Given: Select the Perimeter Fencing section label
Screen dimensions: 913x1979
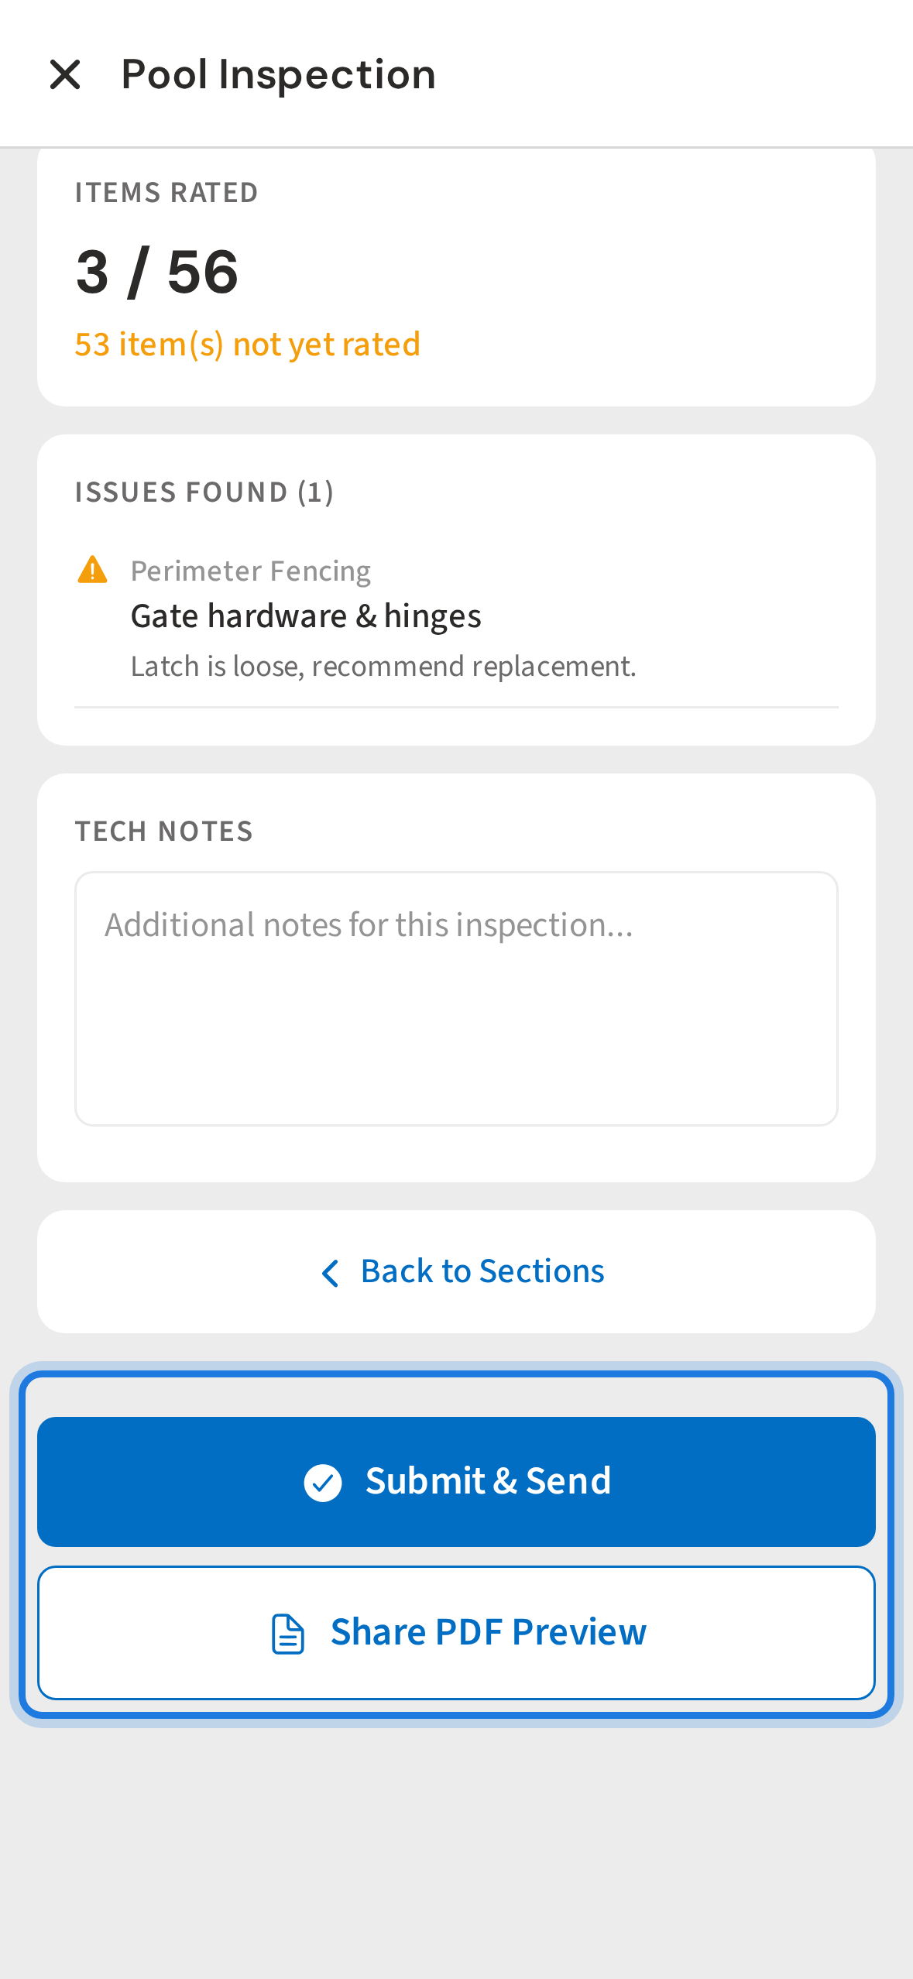Looking at the screenshot, I should [251, 571].
